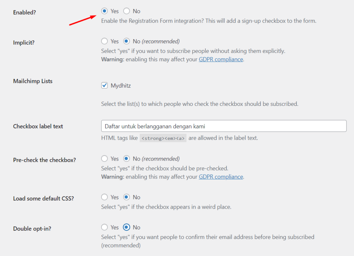Click the "Checkbox label text" label

pos(38,126)
